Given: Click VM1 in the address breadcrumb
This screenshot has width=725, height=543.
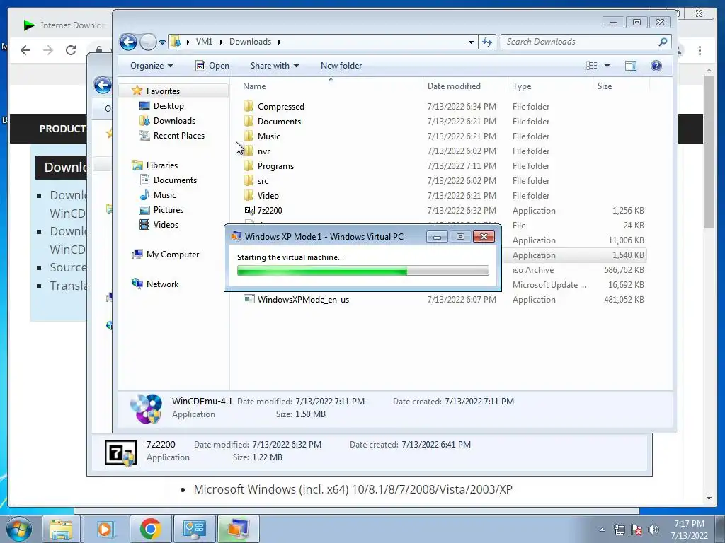Looking at the screenshot, I should [204, 42].
